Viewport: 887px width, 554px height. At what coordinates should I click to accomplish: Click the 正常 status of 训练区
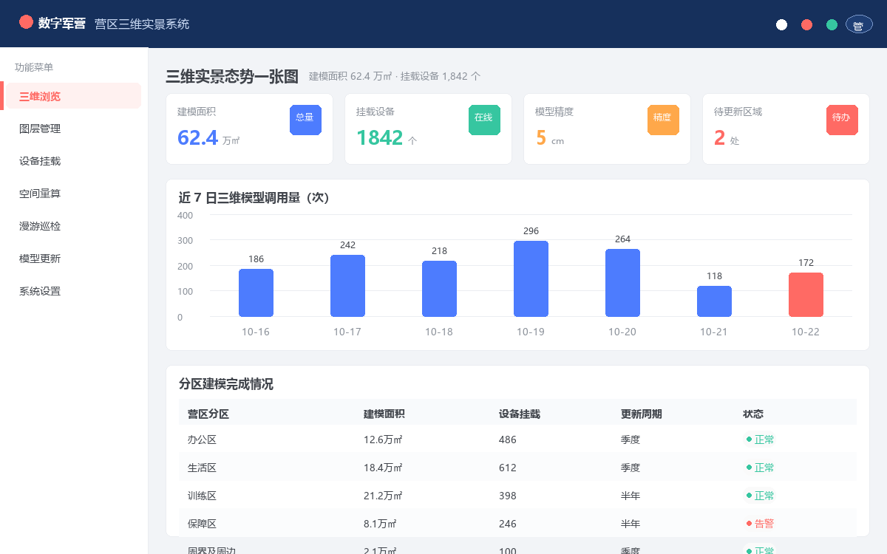point(761,496)
